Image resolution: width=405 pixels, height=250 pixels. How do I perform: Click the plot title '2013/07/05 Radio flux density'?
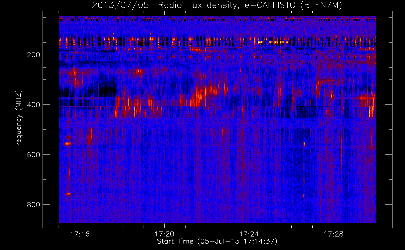coord(217,5)
